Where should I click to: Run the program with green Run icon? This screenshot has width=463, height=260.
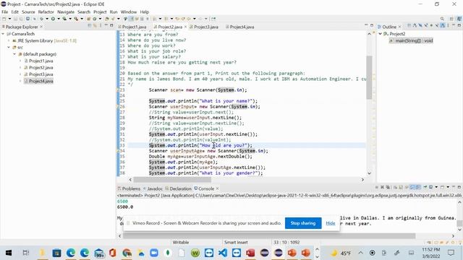pyautogui.click(x=53, y=19)
